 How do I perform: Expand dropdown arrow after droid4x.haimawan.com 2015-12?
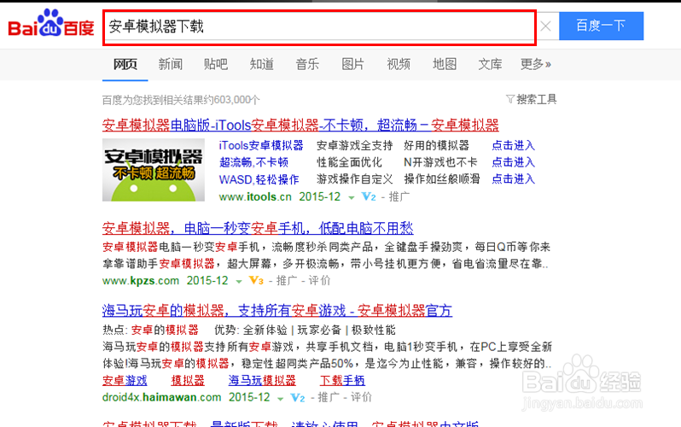281,398
